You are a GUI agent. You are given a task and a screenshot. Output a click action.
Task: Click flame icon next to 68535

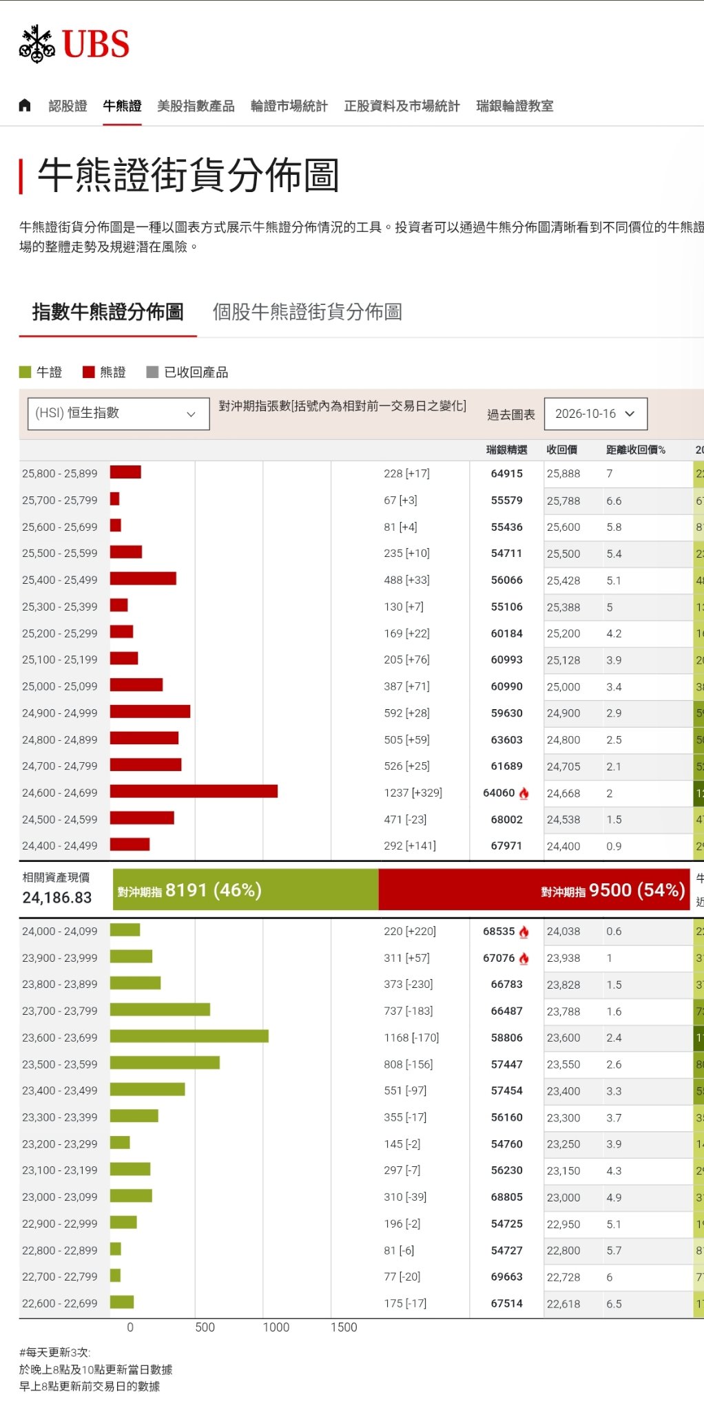pyautogui.click(x=524, y=932)
